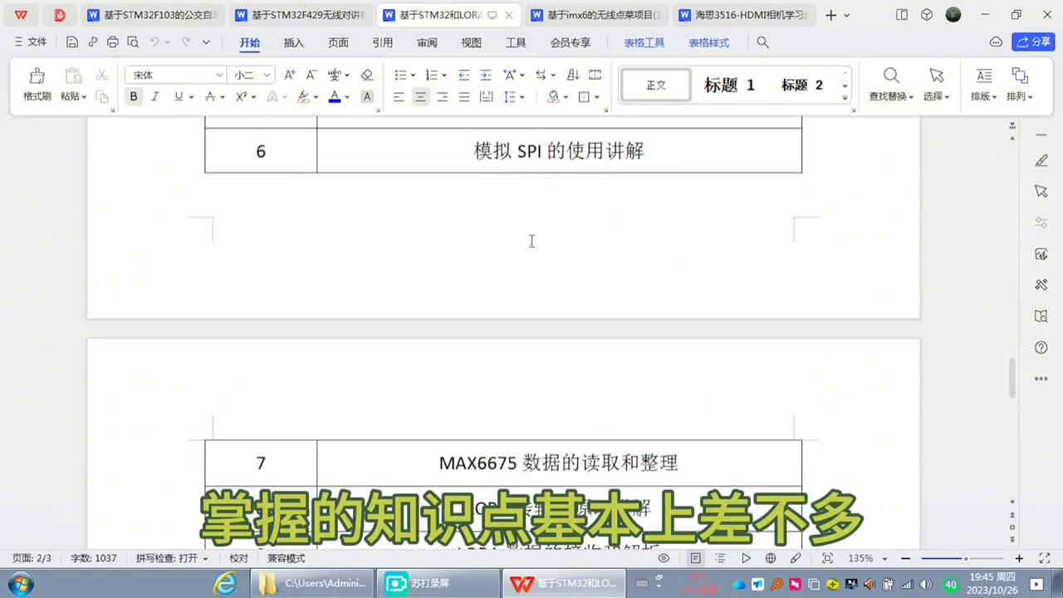Viewport: 1063px width, 598px height.
Task: Click the print preview icon
Action: [x=133, y=42]
